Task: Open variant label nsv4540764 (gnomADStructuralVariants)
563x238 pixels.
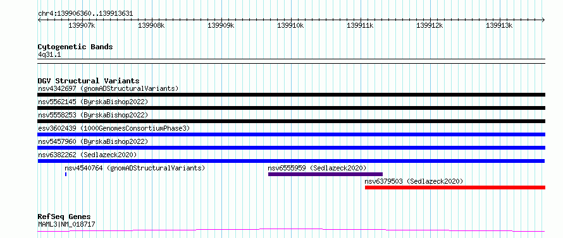Action: [x=135, y=168]
